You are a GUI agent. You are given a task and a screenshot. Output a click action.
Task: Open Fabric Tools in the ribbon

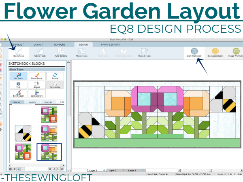point(40,53)
